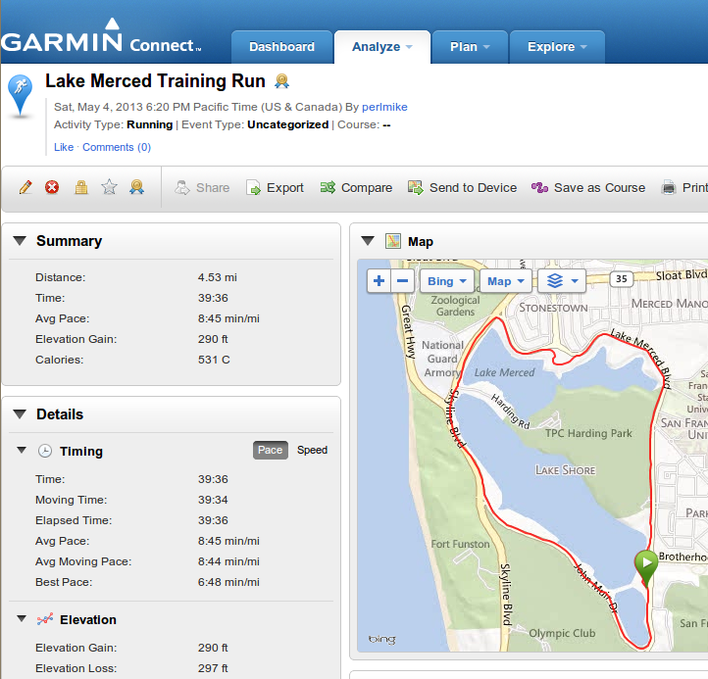The width and height of the screenshot is (708, 679).
Task: Click the Lake Merced label on map
Action: [504, 372]
